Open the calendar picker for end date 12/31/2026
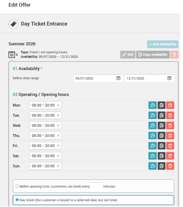The height and width of the screenshot is (207, 183). [169, 78]
